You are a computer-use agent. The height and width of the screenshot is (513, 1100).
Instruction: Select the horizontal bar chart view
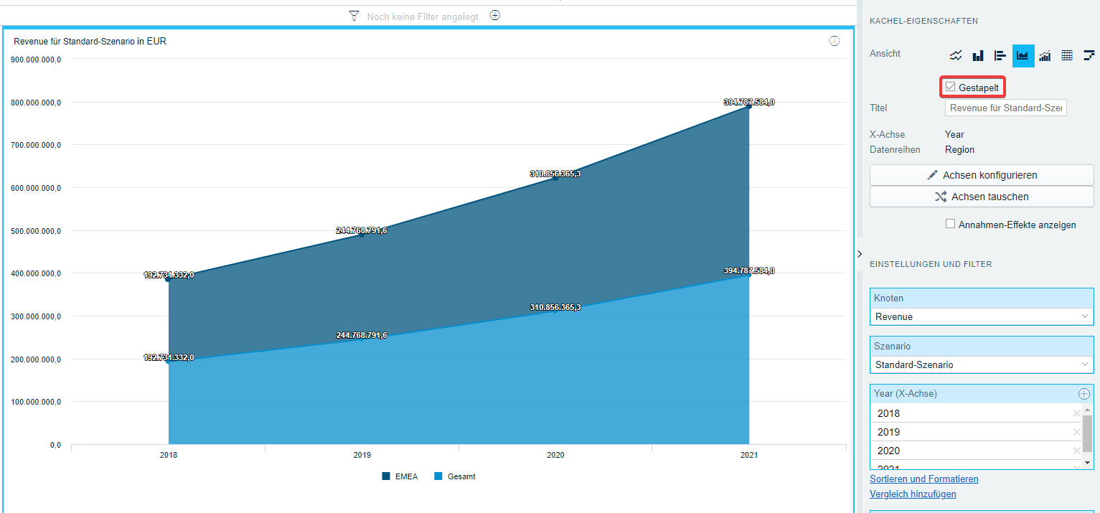[1000, 55]
